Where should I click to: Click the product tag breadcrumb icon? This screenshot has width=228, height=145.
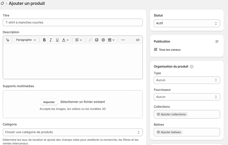pos(2,3)
